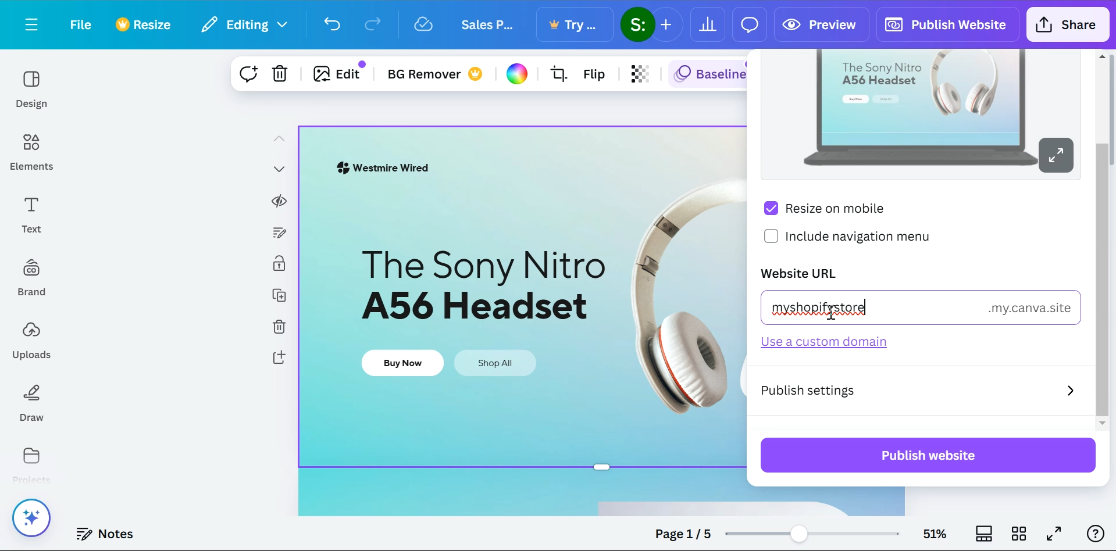Viewport: 1116px width, 551px height.
Task: Open the hamburger main menu
Action: point(31,24)
